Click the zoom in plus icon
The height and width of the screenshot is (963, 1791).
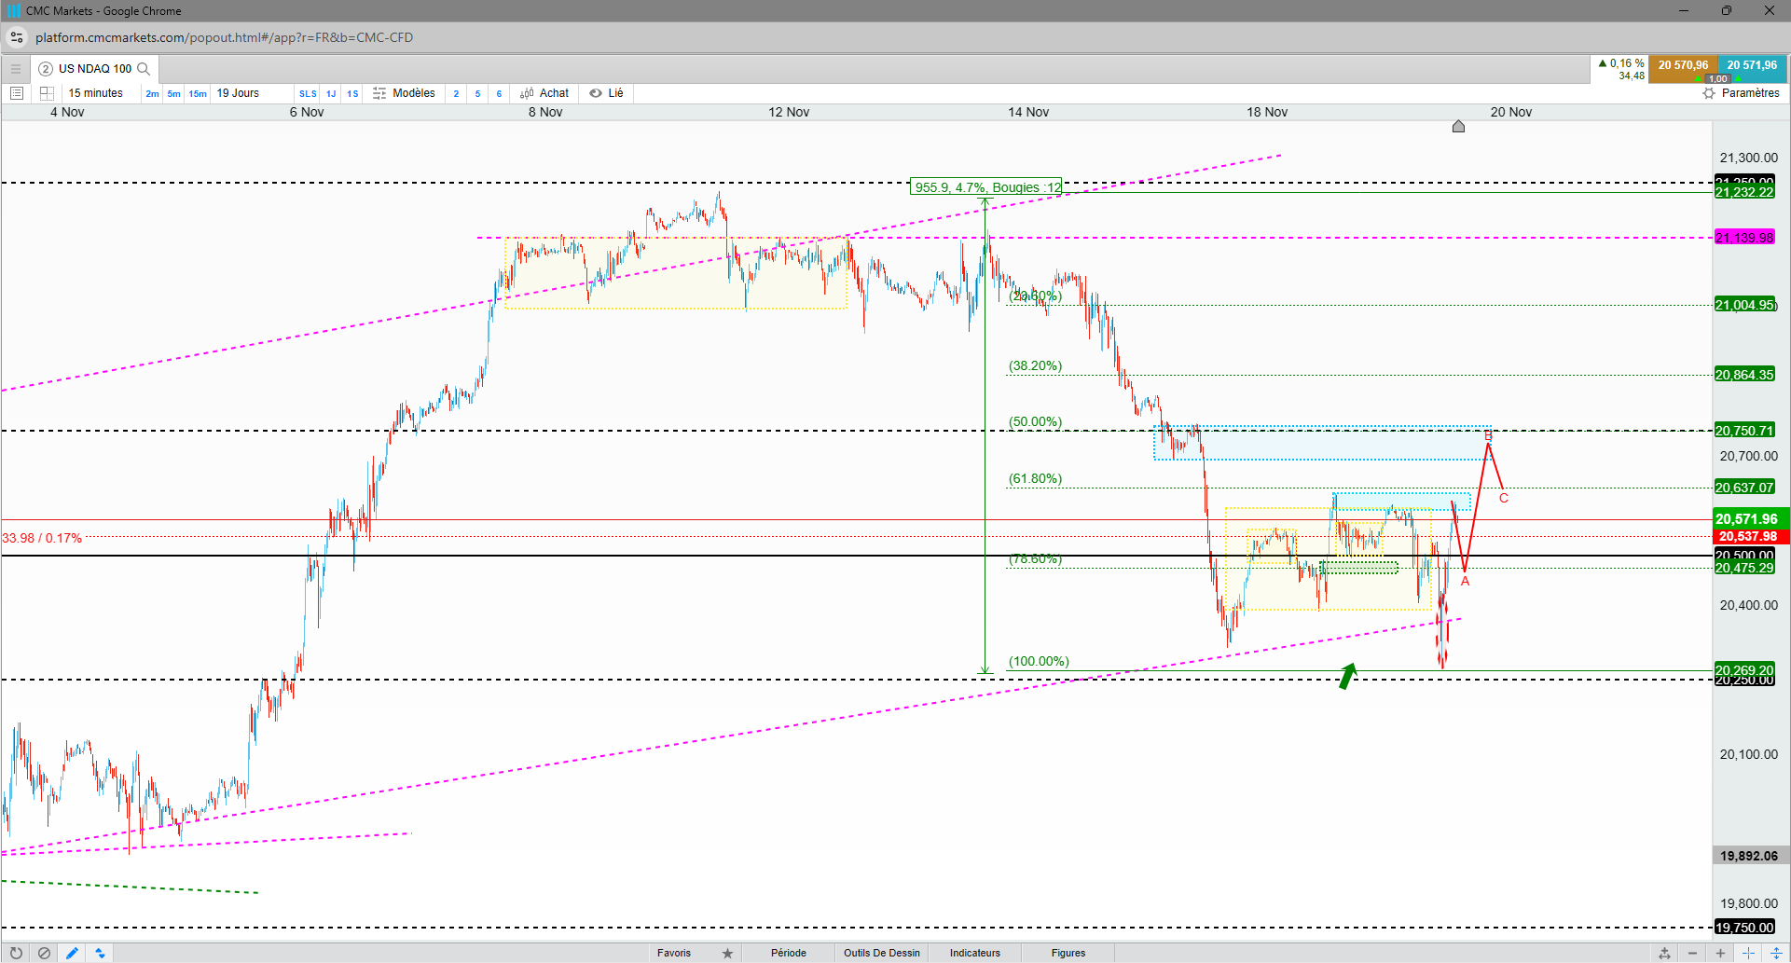pyautogui.click(x=1720, y=953)
